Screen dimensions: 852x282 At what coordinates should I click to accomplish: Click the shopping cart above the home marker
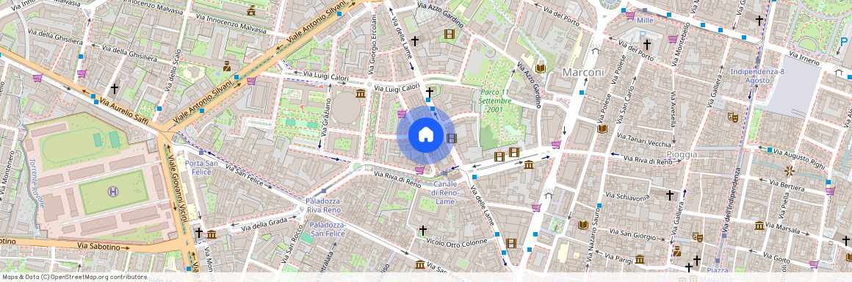[x=402, y=114]
